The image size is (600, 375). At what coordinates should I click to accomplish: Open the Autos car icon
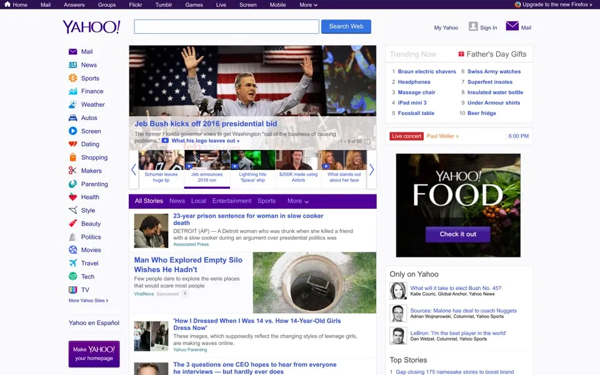72,118
